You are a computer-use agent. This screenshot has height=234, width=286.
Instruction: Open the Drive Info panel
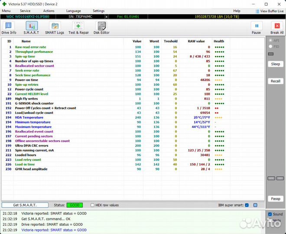(x=9, y=28)
